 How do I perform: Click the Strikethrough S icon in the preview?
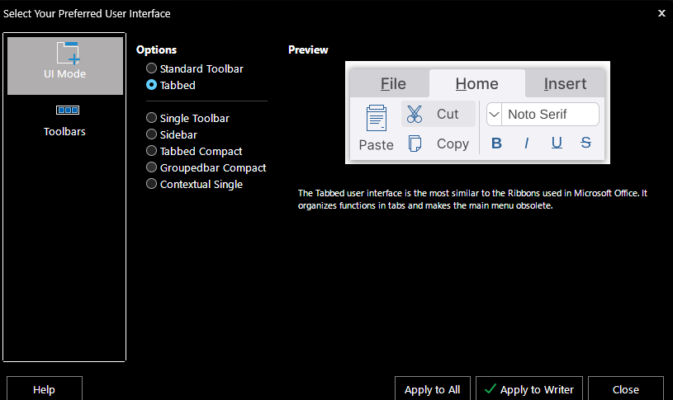585,143
